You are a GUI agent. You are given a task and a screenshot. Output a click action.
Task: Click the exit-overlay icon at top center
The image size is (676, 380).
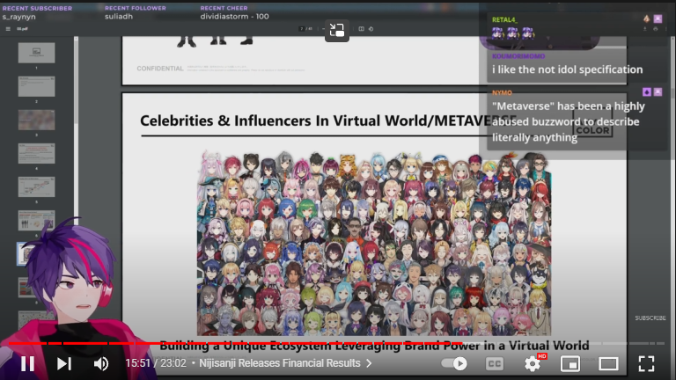[336, 32]
